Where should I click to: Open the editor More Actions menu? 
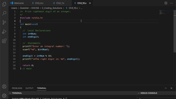(171, 3)
